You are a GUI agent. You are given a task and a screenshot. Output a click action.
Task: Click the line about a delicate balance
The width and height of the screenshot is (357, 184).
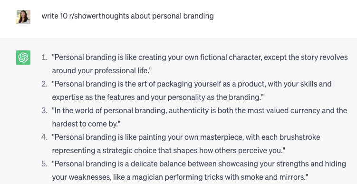coord(199,164)
